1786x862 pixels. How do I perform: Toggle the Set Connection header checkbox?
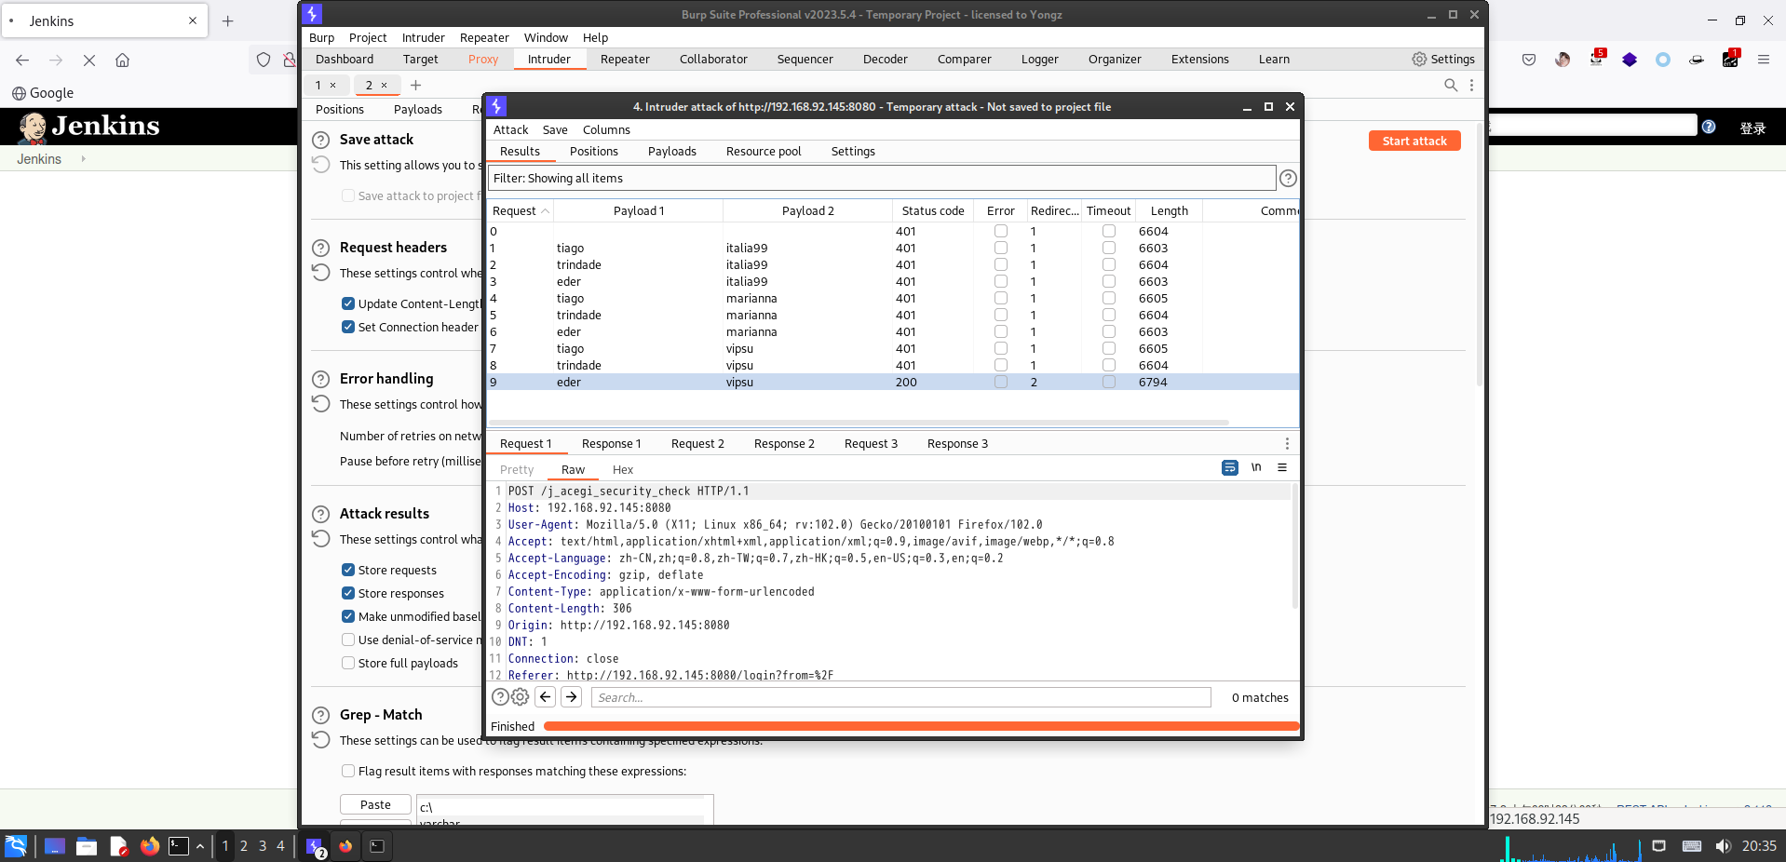(x=348, y=327)
